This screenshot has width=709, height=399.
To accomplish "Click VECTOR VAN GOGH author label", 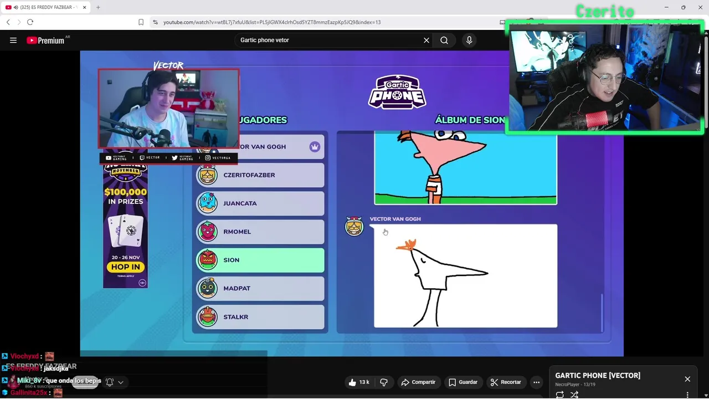I will coord(395,219).
